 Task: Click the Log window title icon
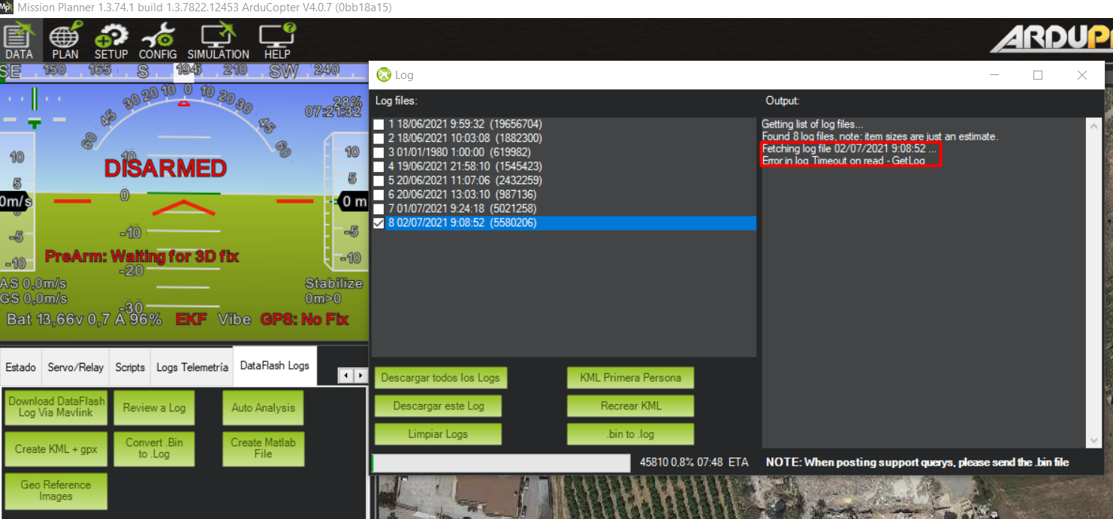tap(384, 75)
